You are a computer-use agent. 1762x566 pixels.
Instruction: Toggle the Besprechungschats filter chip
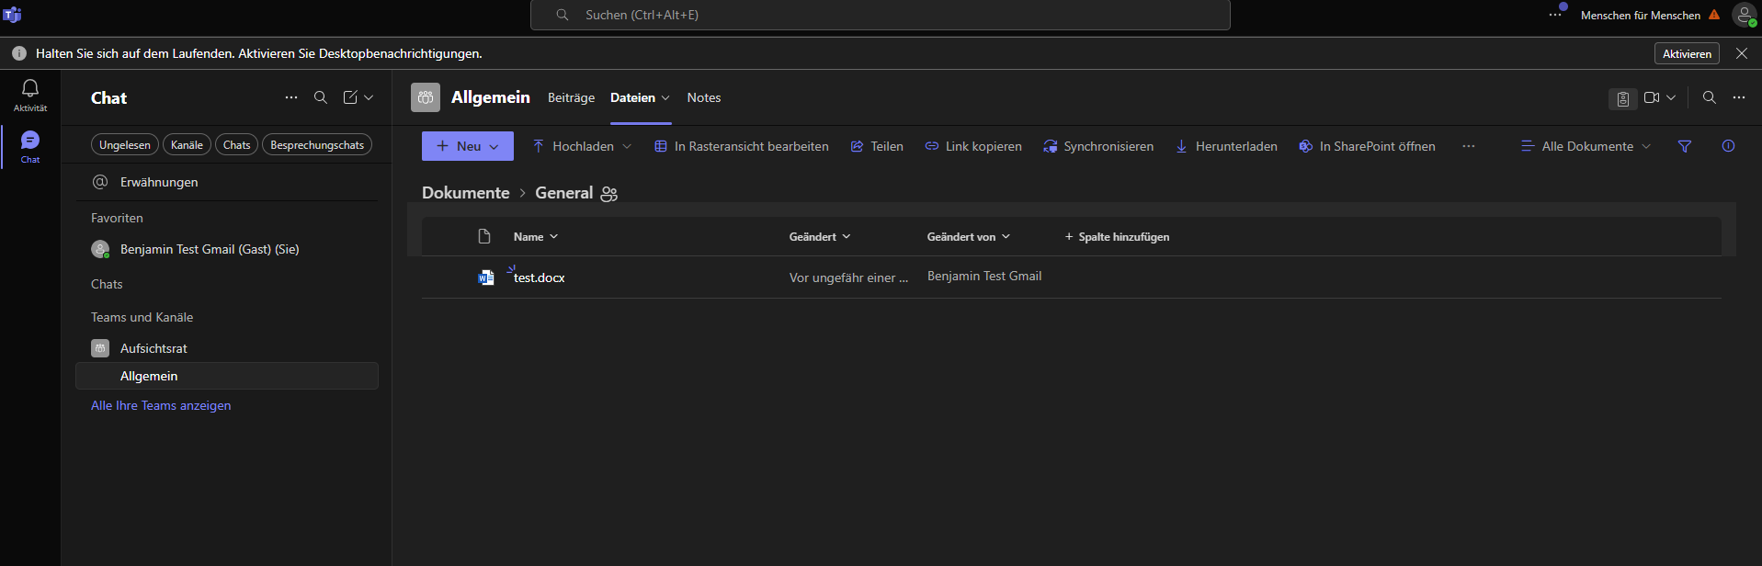317,145
